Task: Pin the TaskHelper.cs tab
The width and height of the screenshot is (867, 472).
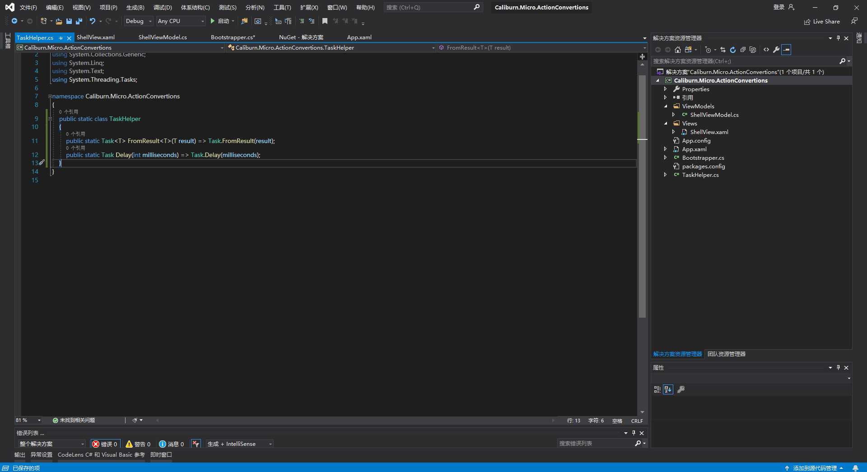Action: pos(61,38)
